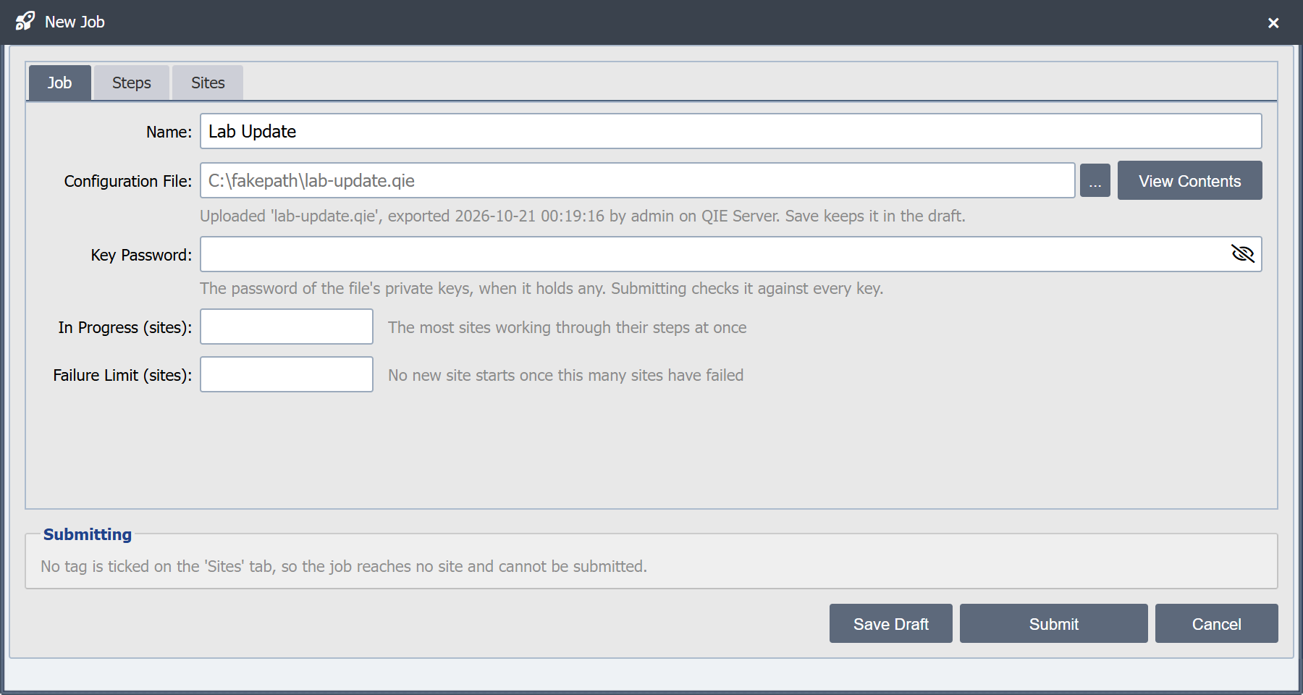Click the 'Submitting' section heading
Image resolution: width=1303 pixels, height=695 pixels.
(88, 534)
